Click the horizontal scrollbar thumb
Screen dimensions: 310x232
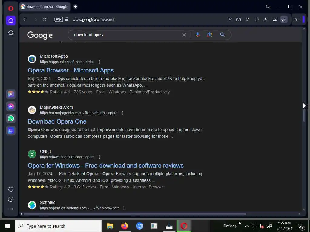[x=135, y=214]
